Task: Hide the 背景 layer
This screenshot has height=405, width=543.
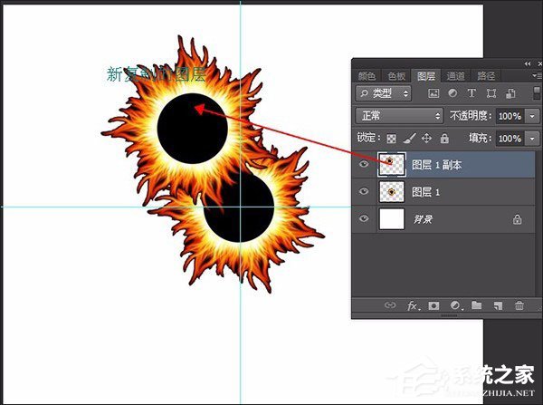Action: point(364,218)
